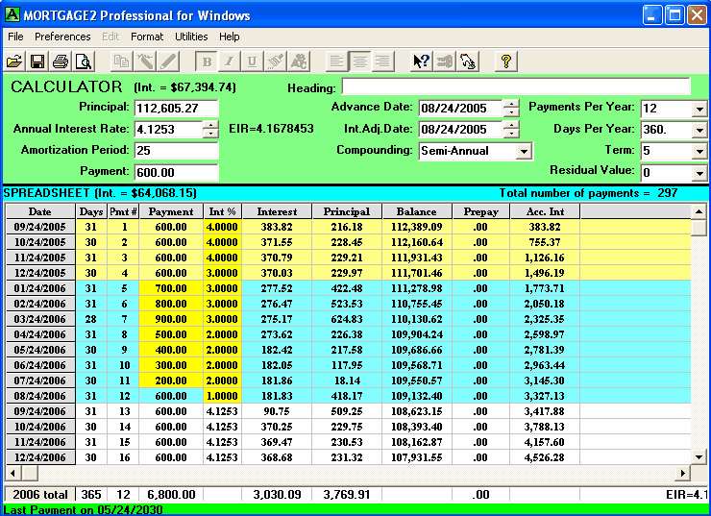711x516 pixels.
Task: Click the Open file toolbar icon
Action: pos(14,61)
